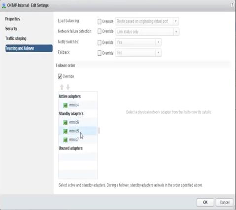Enable Load balancing Override checkbox
Viewport: 236px width, 210px height.
tap(100, 22)
